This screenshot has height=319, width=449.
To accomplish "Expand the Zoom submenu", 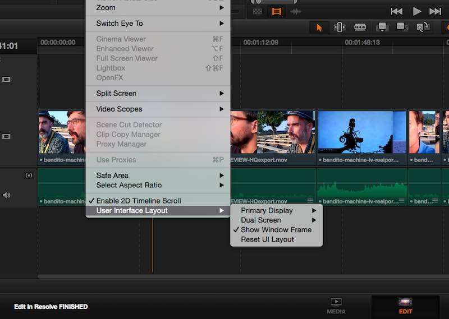I will tap(158, 8).
